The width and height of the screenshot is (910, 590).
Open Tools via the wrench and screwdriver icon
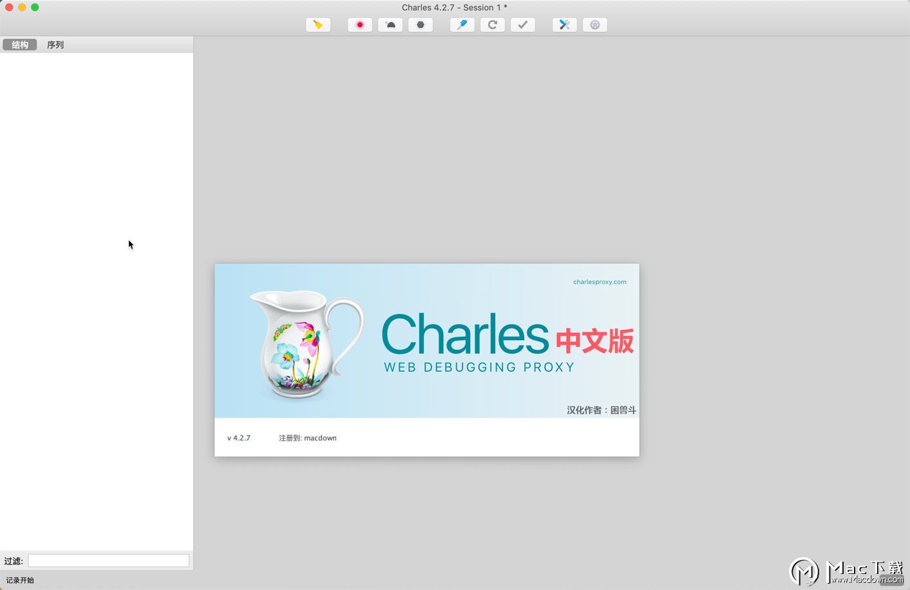click(565, 24)
